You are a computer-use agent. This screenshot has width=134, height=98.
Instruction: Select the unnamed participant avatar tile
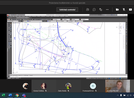[x=26, y=86]
